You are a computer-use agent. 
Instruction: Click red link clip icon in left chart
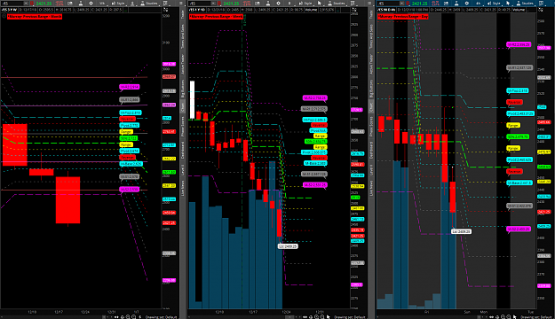32,4
